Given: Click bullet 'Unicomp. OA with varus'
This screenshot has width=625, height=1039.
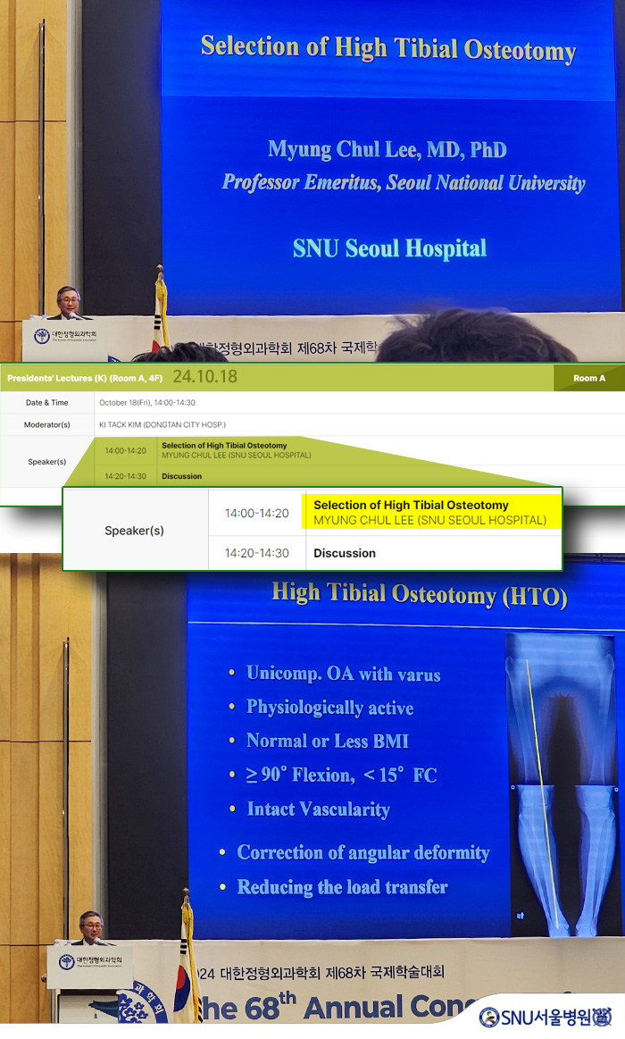Looking at the screenshot, I should click(343, 674).
